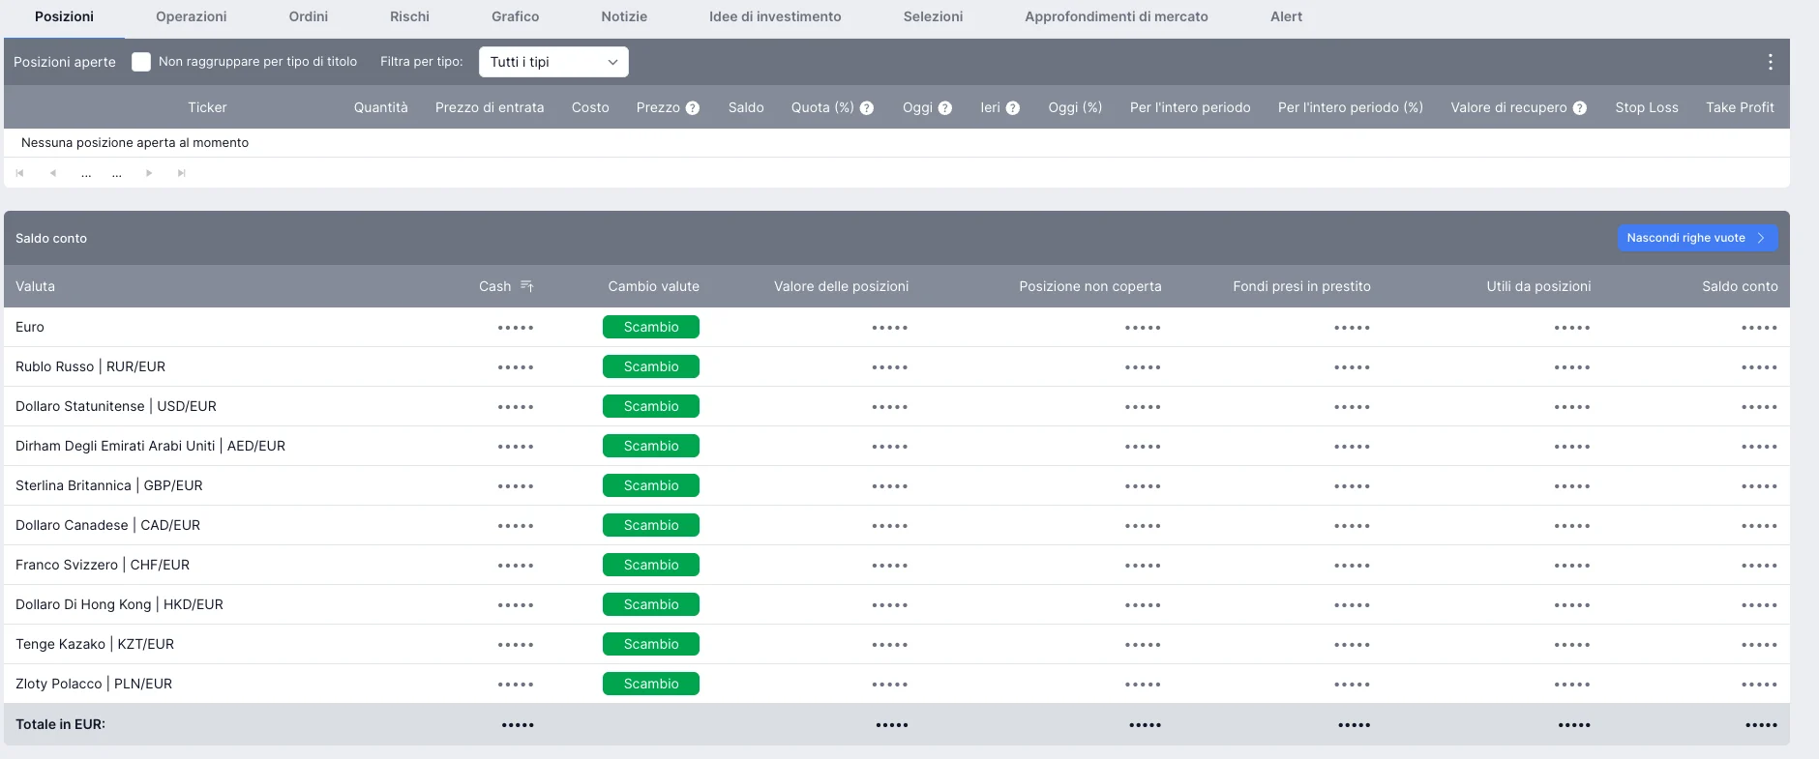
Task: Click the help icon next to Prezzo
Action: pyautogui.click(x=693, y=108)
